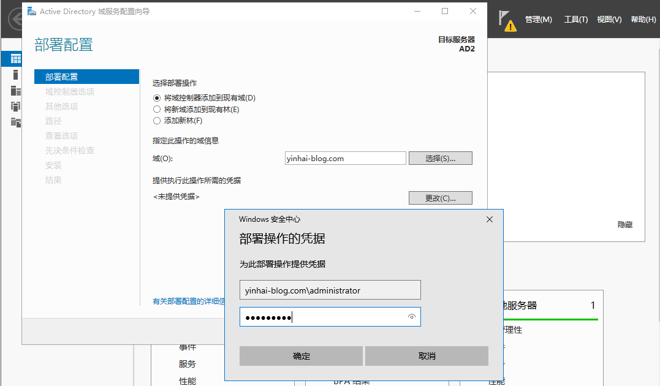Open Local Server icon in Server Manager sidebar

tap(15, 75)
